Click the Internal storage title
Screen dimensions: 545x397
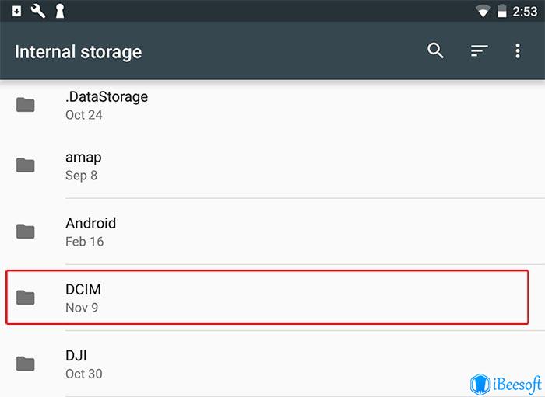pos(78,52)
